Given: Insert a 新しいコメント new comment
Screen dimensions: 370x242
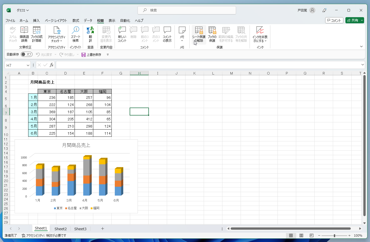Looking at the screenshot, I should click(122, 34).
